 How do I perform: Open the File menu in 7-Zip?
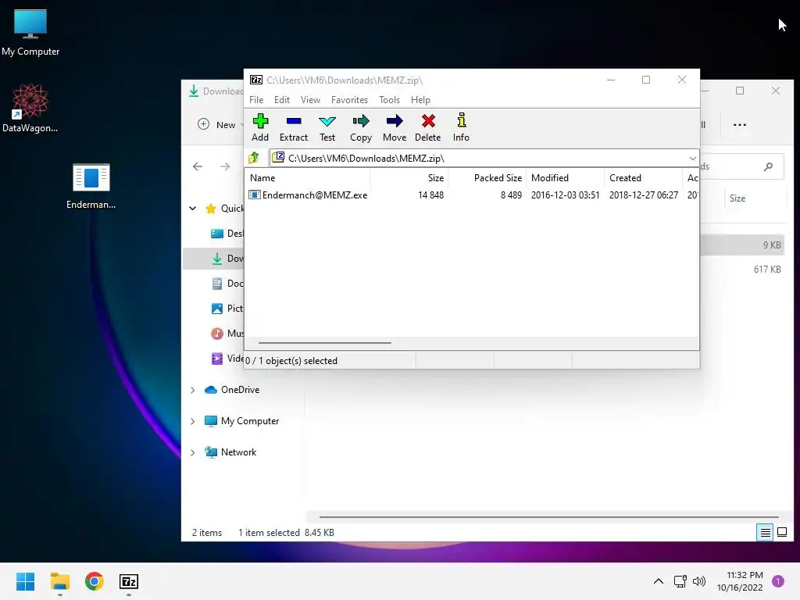tap(256, 100)
